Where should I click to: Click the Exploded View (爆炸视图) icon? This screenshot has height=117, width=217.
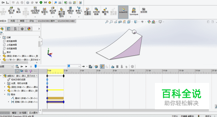click(x=105, y=11)
